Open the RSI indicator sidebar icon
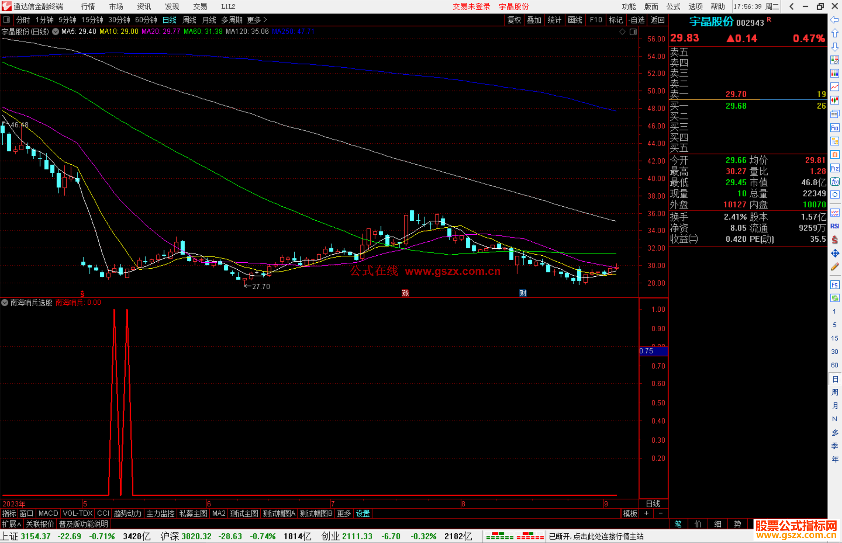Viewport: 842px width, 543px height. 835,226
